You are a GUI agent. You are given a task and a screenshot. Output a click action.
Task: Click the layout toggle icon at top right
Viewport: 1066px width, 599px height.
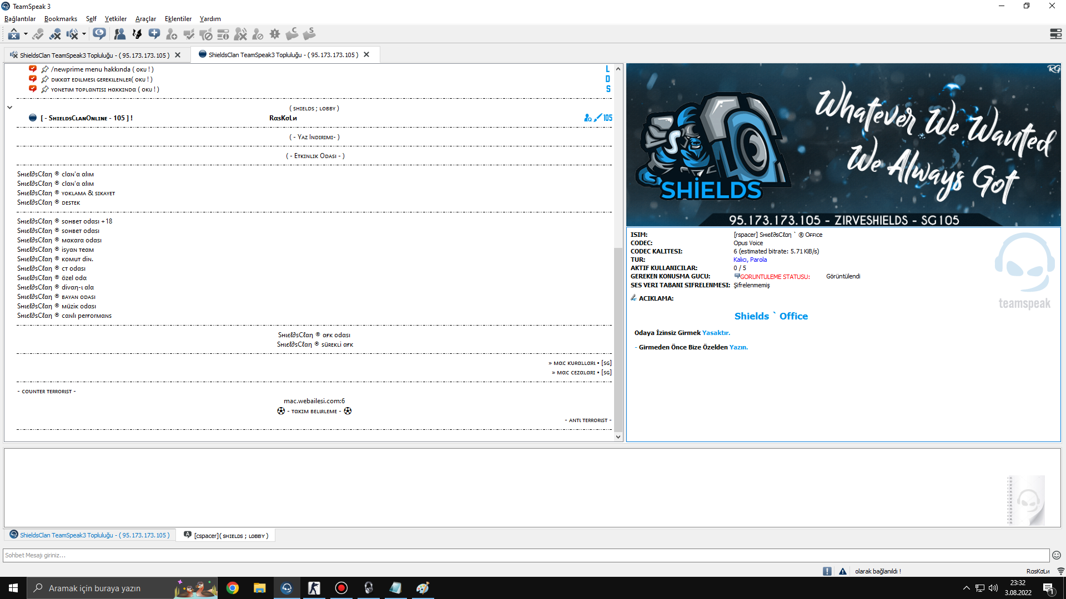tap(1055, 34)
